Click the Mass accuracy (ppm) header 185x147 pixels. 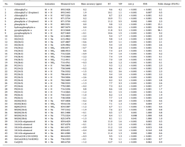pyautogui.click(x=91, y=4)
